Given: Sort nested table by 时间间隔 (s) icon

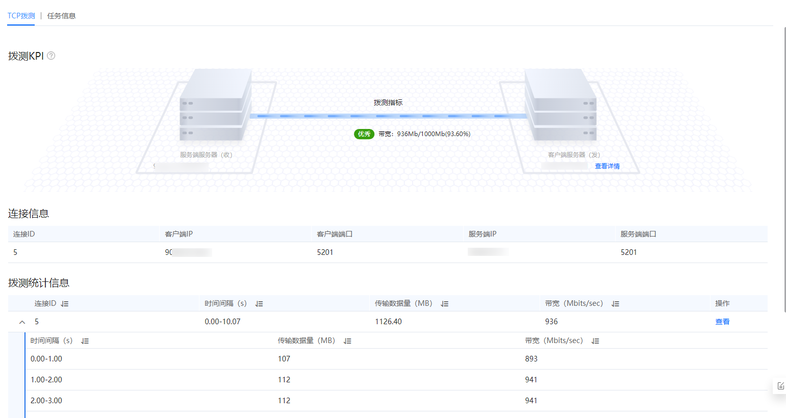Looking at the screenshot, I should [85, 341].
